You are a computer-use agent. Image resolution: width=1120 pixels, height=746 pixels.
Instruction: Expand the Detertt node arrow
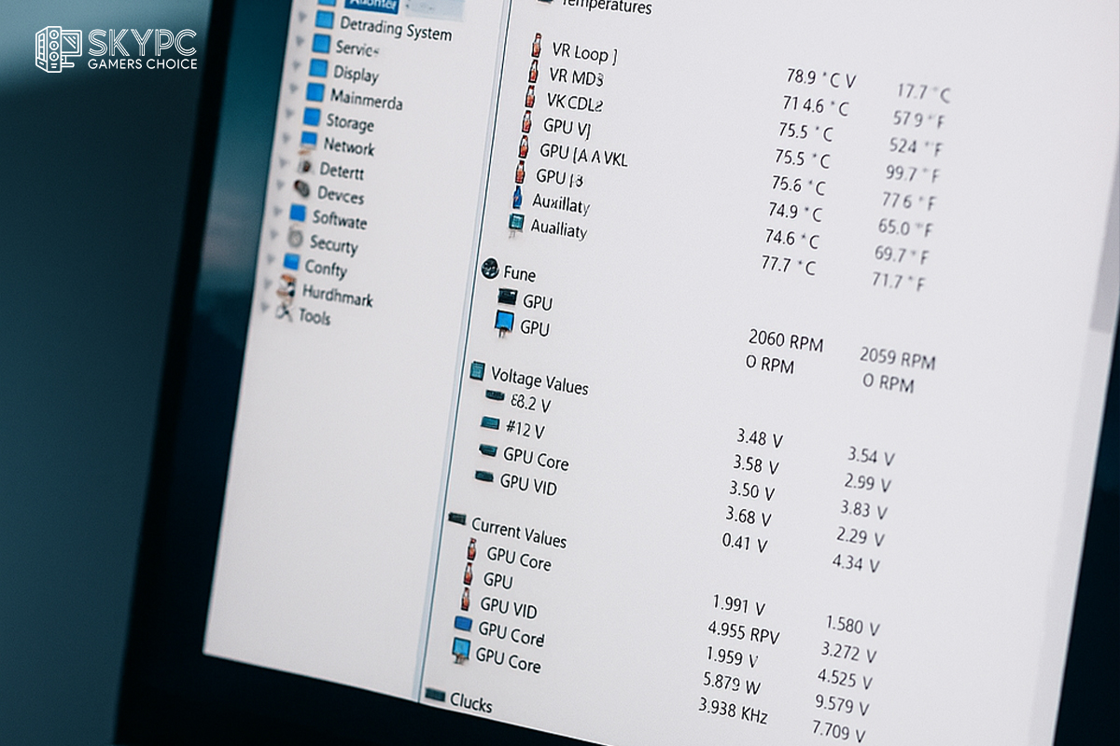click(x=284, y=163)
